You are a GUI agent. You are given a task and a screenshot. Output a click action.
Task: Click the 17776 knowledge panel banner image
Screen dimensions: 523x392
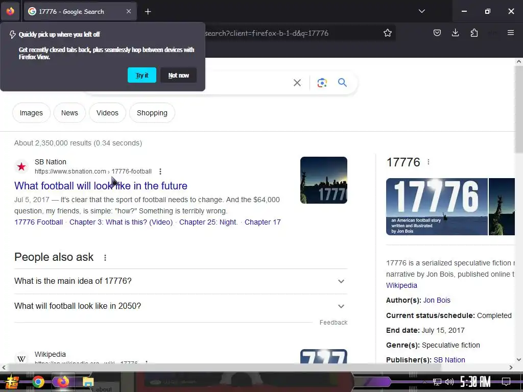click(x=437, y=207)
